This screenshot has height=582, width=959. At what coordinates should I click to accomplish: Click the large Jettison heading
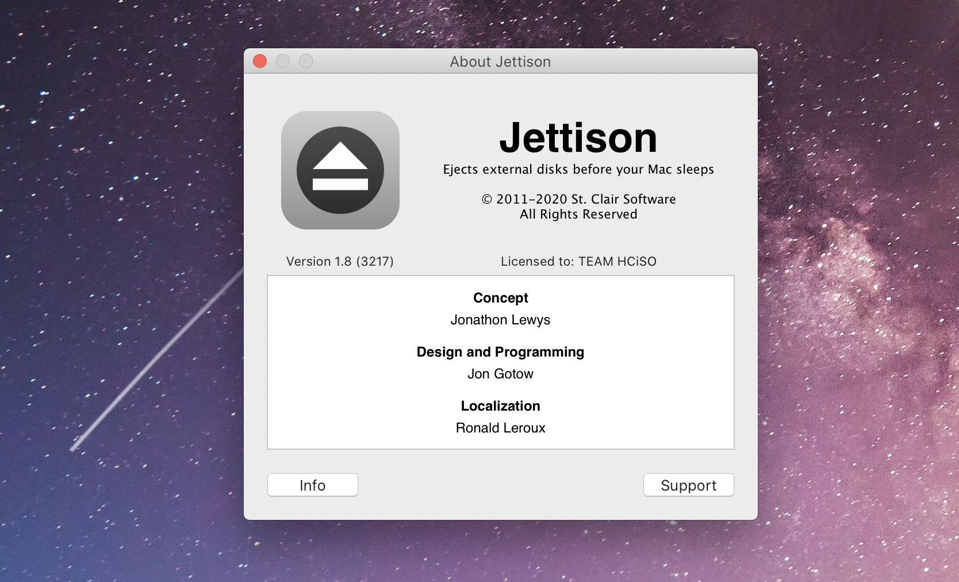click(578, 137)
